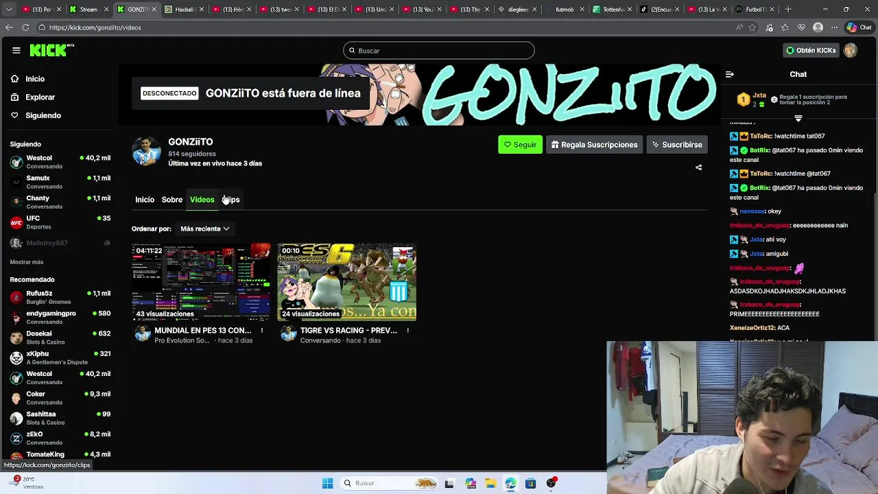Open UFC channel in sidebar

60,222
